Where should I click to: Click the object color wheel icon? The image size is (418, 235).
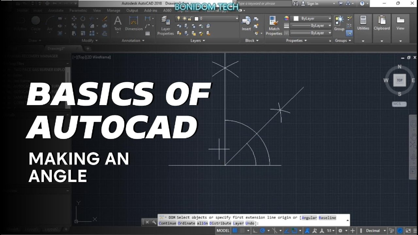coord(287,19)
